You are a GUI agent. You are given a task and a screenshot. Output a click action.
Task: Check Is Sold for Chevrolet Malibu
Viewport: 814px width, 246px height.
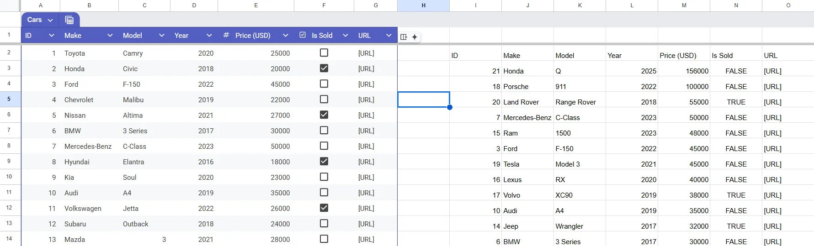[324, 99]
